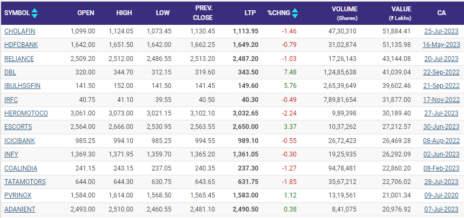The width and height of the screenshot is (464, 218).
Task: Open DBL corporate action date 22-Sep-2022
Action: click(441, 72)
